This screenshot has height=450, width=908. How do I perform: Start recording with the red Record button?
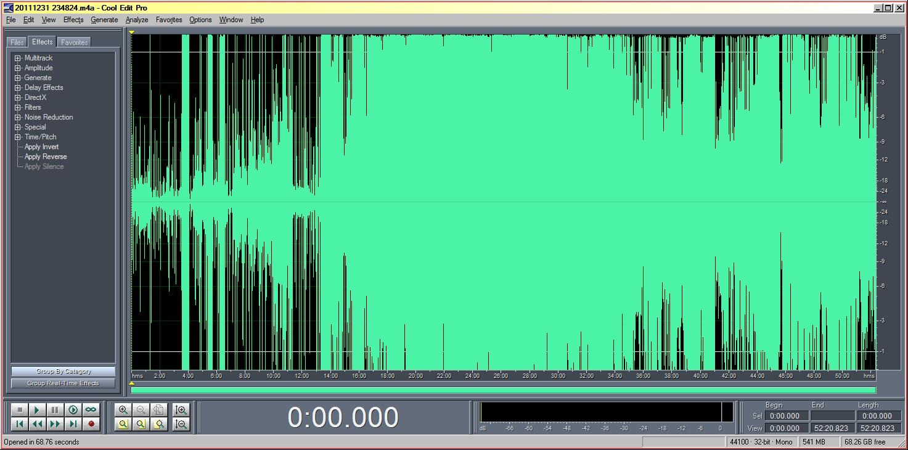point(91,424)
